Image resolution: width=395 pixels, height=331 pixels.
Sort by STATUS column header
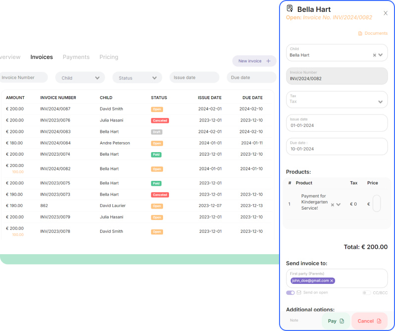(159, 98)
